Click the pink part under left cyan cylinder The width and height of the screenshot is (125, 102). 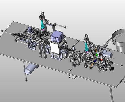click(x=43, y=30)
